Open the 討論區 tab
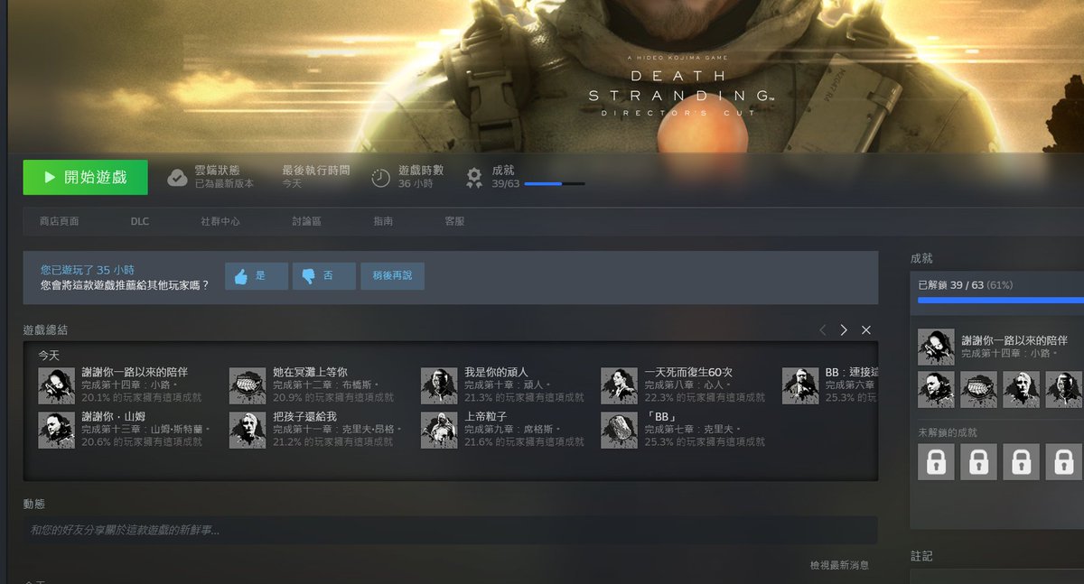 pos(306,221)
